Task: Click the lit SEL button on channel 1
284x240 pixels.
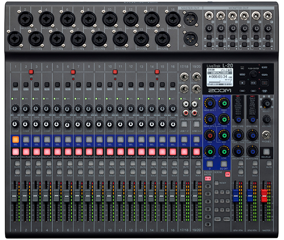Action: [x=16, y=139]
